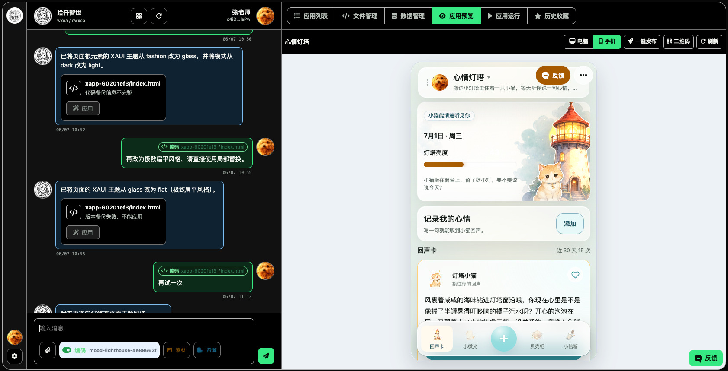The height and width of the screenshot is (371, 728).
Task: Click 张老师 profile avatar in chat header
Action: pos(265,16)
